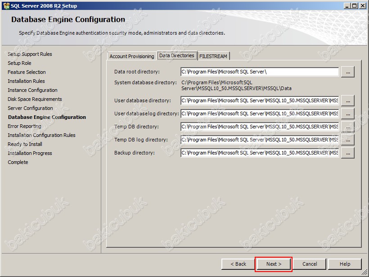Browse for the User database directory

pos(348,101)
